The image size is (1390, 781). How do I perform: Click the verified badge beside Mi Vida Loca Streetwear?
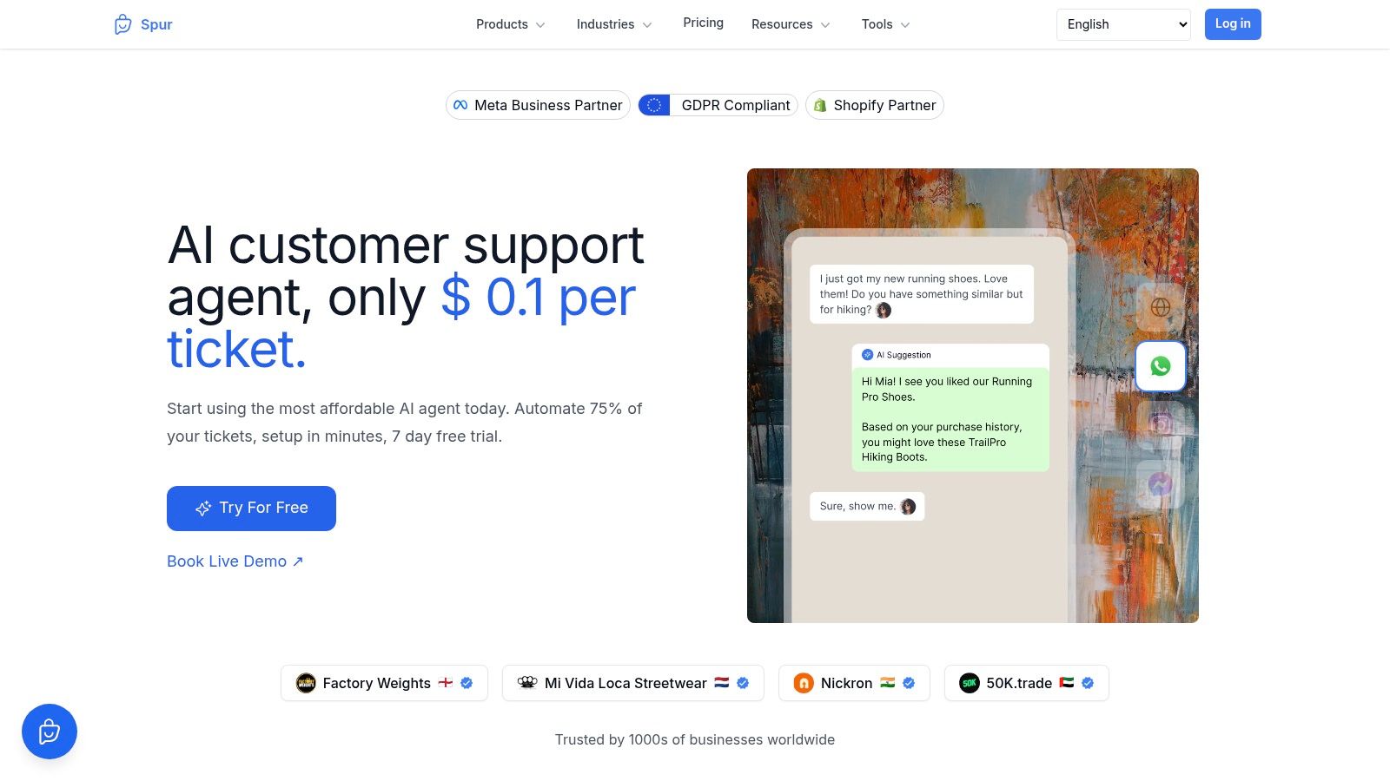coord(743,683)
